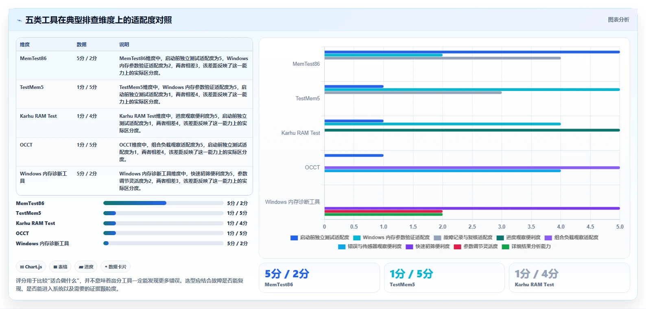
Task: Click the 表格 tag chip
Action: 60,267
